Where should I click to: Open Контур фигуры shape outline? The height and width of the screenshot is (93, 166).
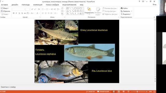point(109,11)
